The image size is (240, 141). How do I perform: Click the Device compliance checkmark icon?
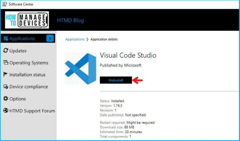point(6,87)
